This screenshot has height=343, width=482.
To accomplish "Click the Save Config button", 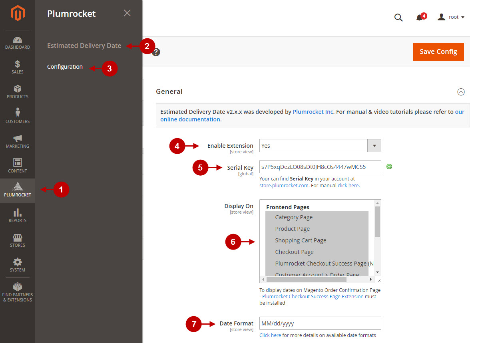I will tap(438, 52).
